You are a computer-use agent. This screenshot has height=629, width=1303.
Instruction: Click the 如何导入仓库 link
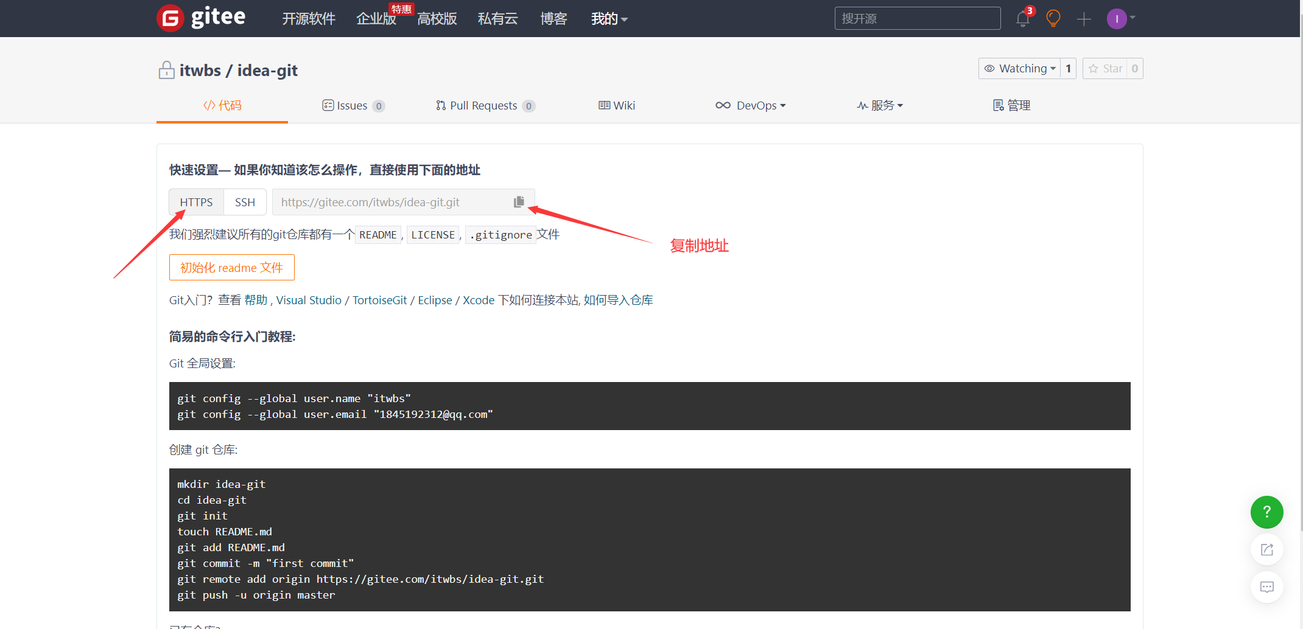(618, 300)
